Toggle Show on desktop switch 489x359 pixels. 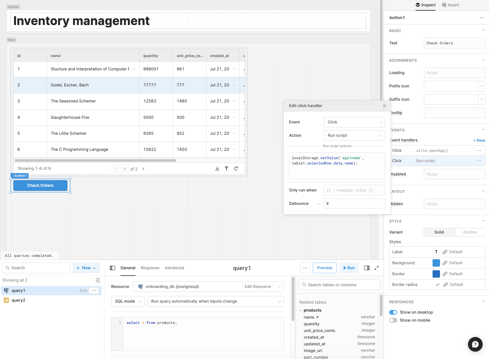[x=393, y=312]
